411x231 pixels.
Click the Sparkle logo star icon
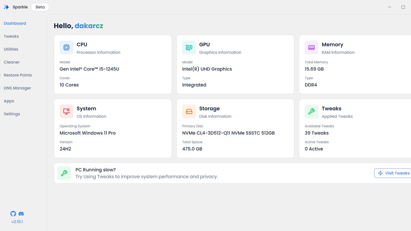coord(7,7)
